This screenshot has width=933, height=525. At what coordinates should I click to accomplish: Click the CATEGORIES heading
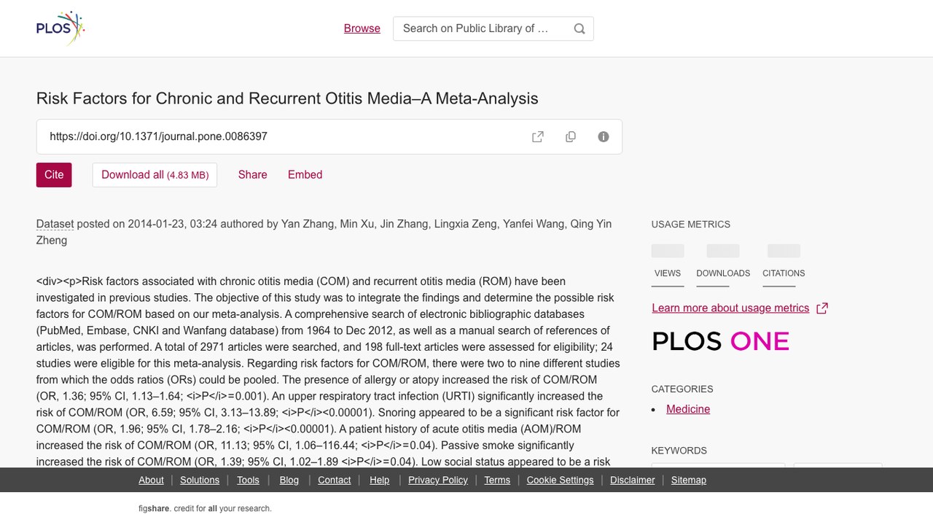coord(682,389)
